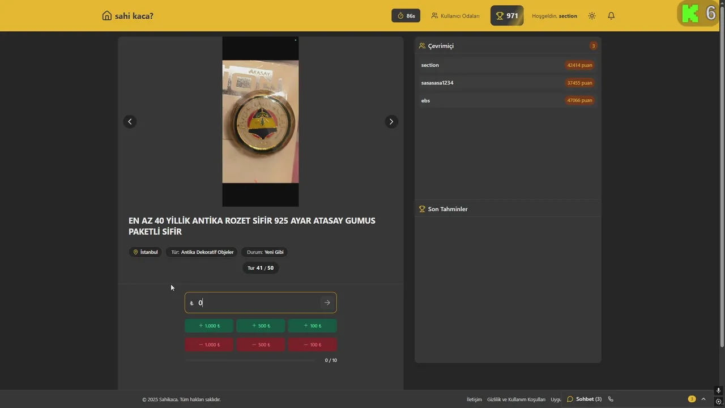
Task: Expand the chat bar with chevron up
Action: (x=703, y=399)
